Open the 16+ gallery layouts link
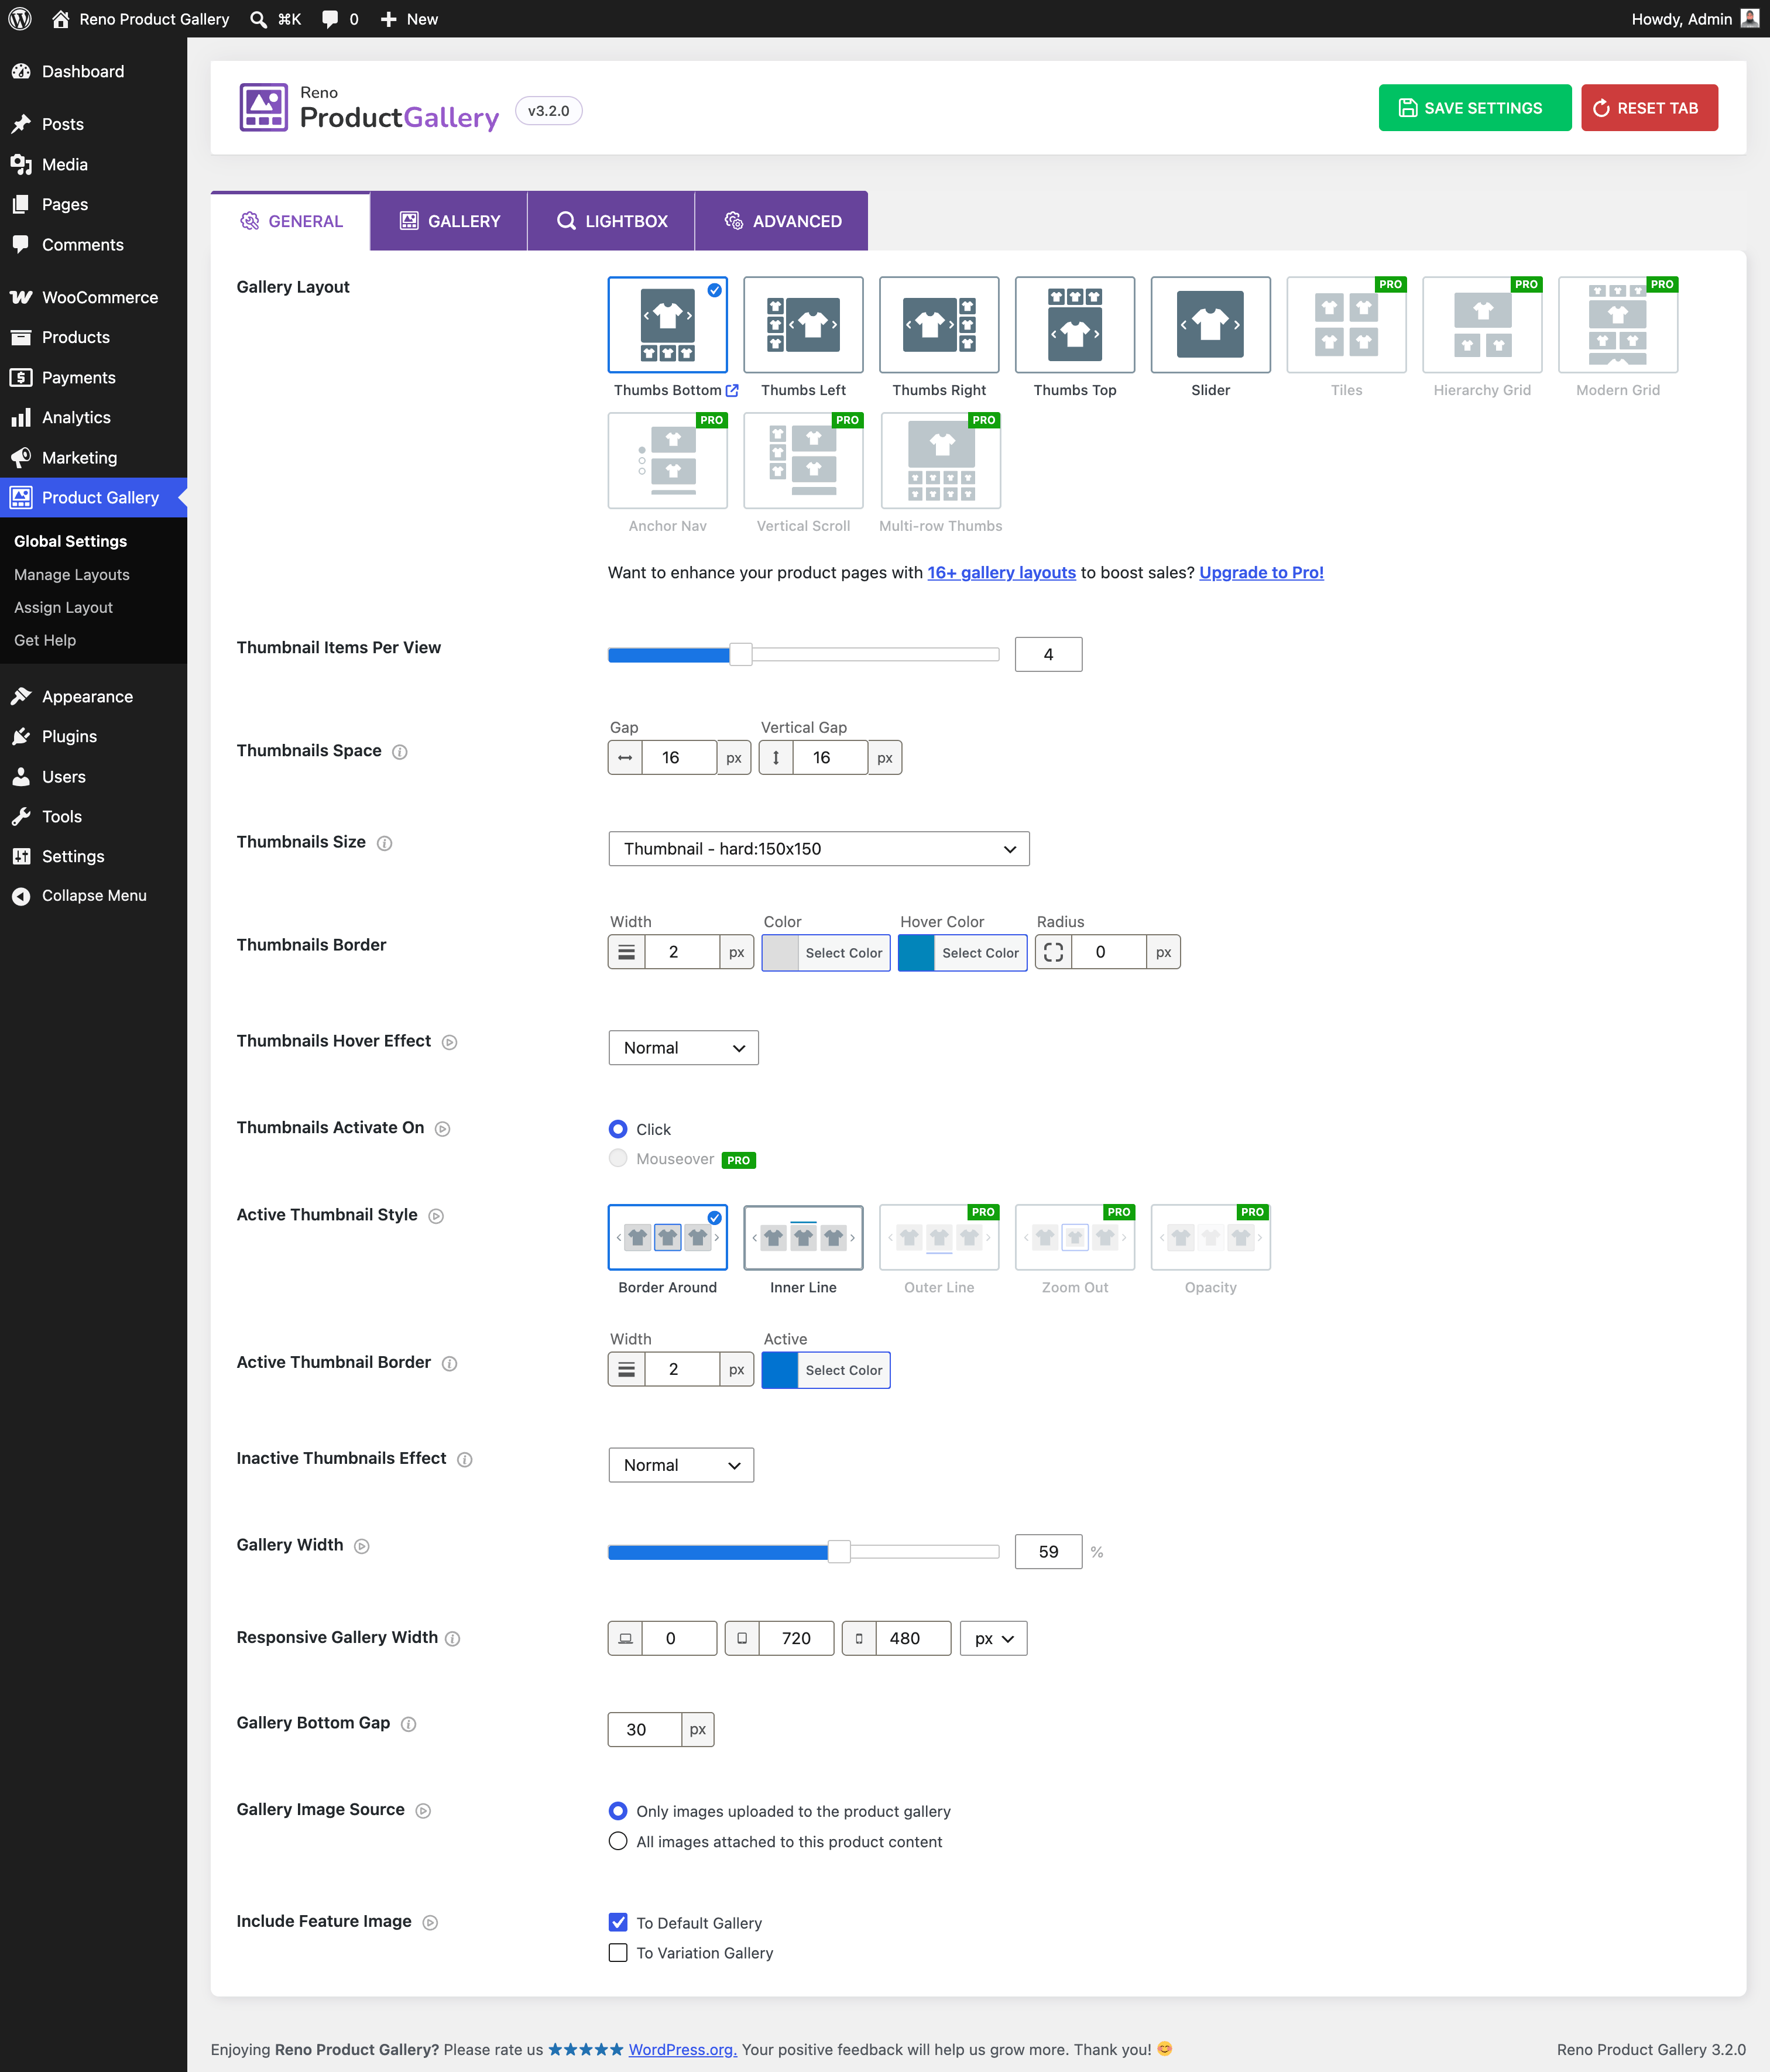 pos(1001,572)
